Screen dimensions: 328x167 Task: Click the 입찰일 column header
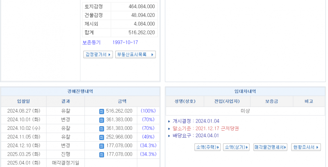pyautogui.click(x=23, y=101)
